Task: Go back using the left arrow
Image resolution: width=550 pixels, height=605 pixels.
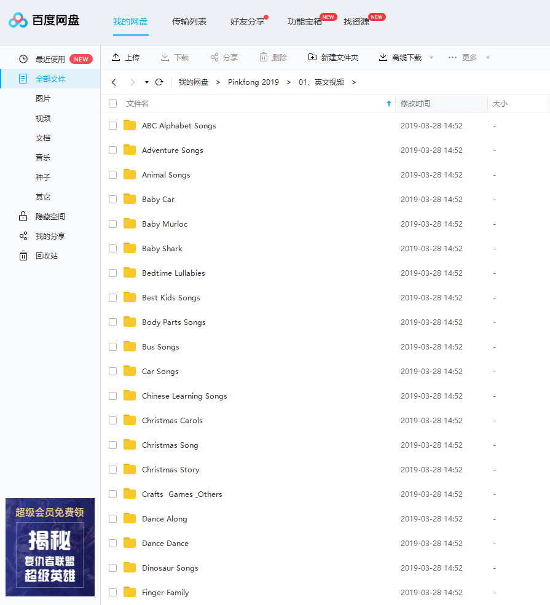Action: point(114,82)
